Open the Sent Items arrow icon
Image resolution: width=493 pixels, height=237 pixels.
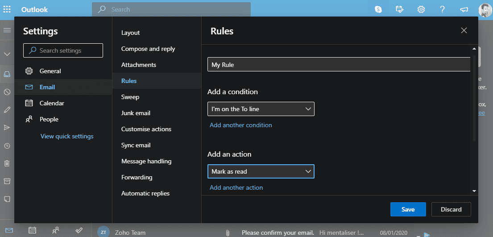click(x=7, y=128)
